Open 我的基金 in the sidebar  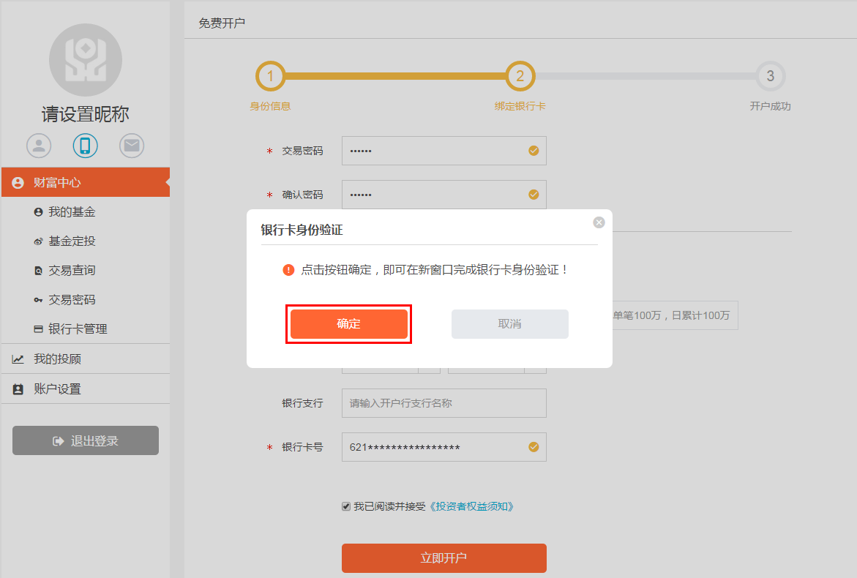[x=72, y=212]
